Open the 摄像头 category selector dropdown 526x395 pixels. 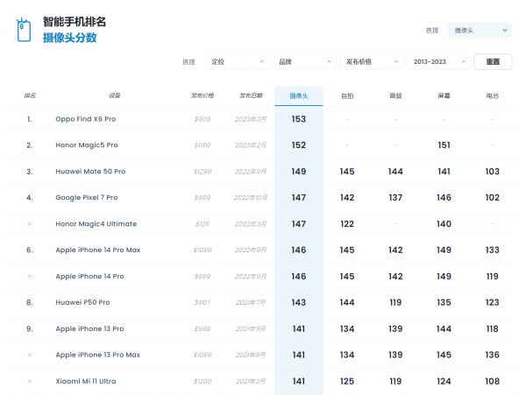479,31
